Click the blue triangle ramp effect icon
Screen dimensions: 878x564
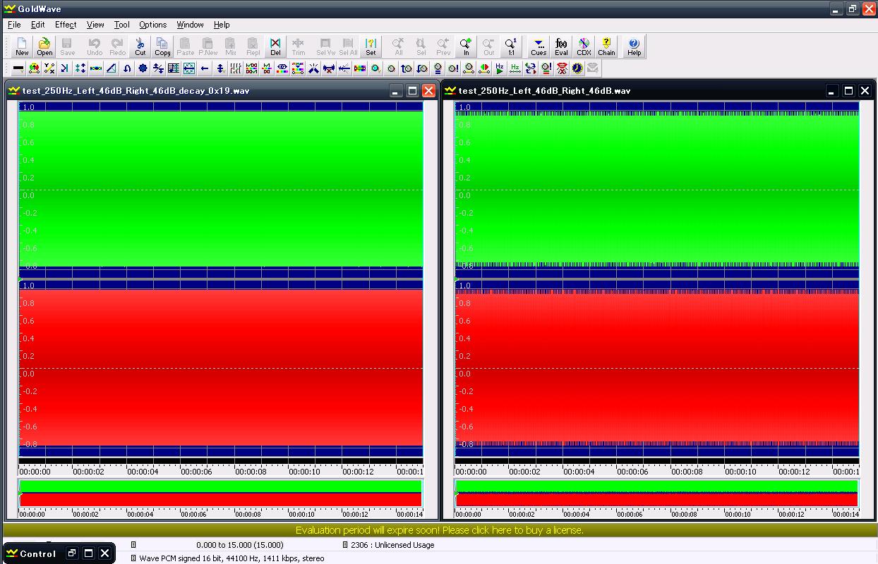[x=111, y=68]
